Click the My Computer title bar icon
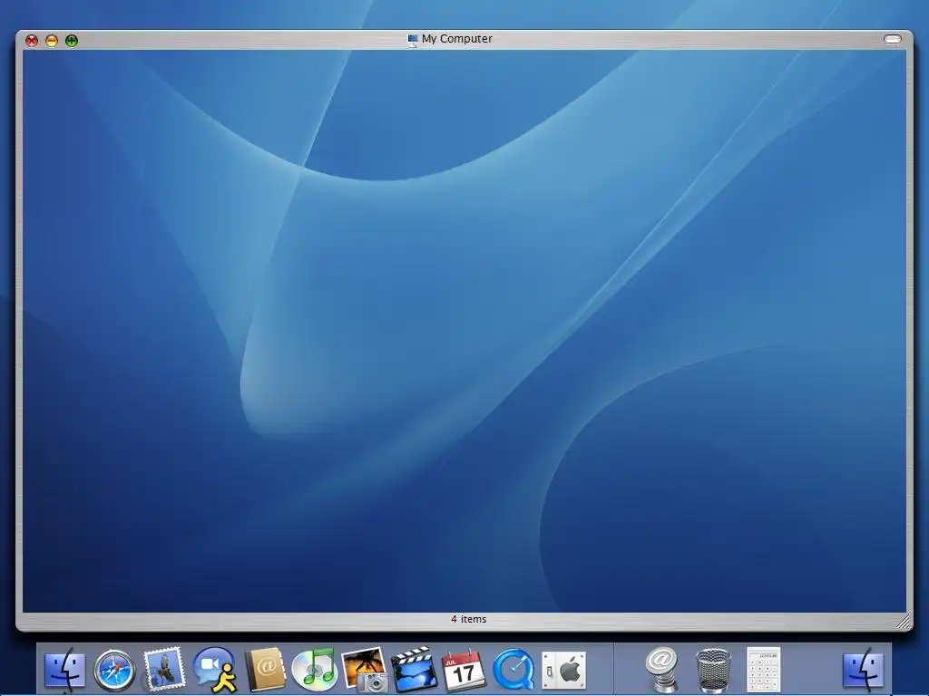 [413, 40]
